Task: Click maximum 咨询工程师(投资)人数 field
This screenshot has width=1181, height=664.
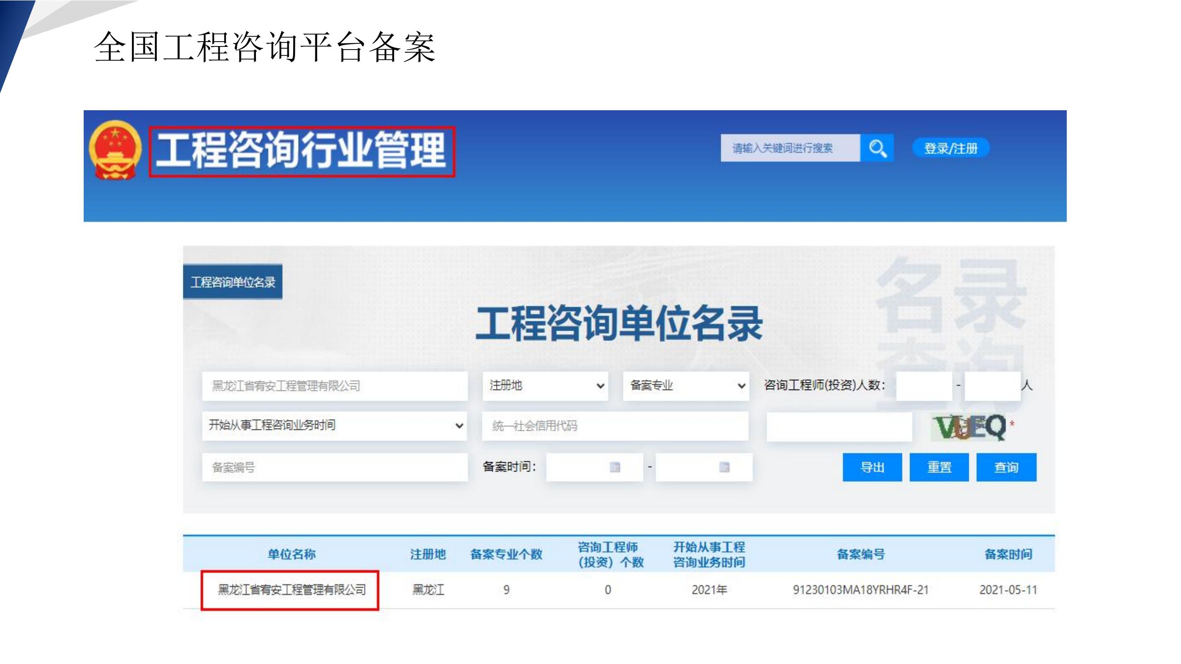Action: tap(992, 386)
